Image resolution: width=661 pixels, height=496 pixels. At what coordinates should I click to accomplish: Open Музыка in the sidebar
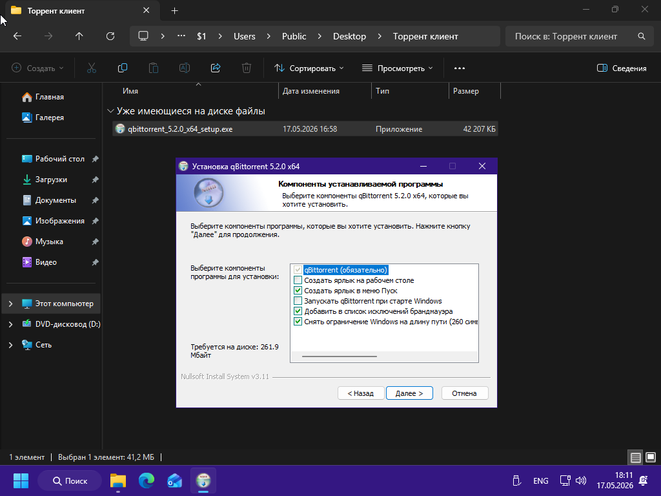click(49, 242)
